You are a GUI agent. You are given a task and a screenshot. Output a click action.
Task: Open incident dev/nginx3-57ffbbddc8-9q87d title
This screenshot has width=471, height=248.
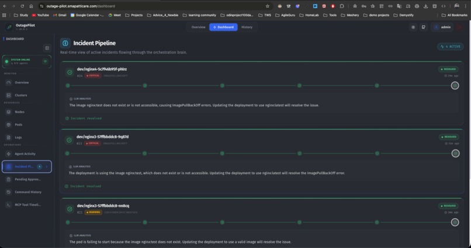click(102, 137)
